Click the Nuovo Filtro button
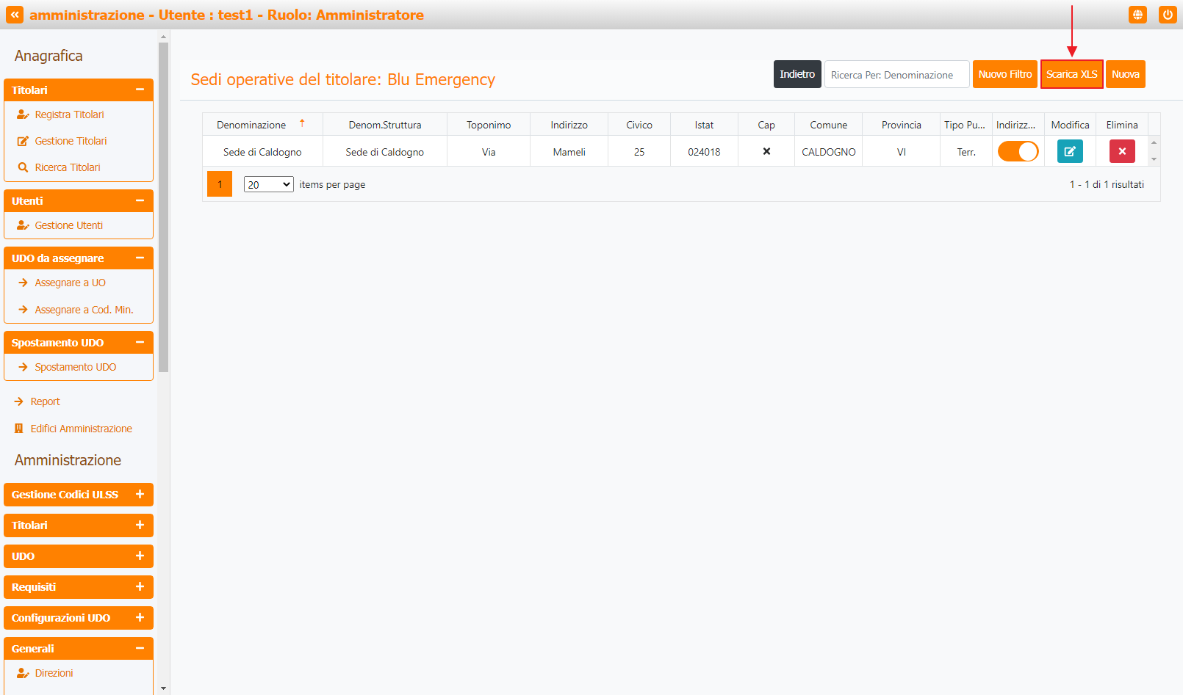The image size is (1183, 695). click(x=1005, y=74)
